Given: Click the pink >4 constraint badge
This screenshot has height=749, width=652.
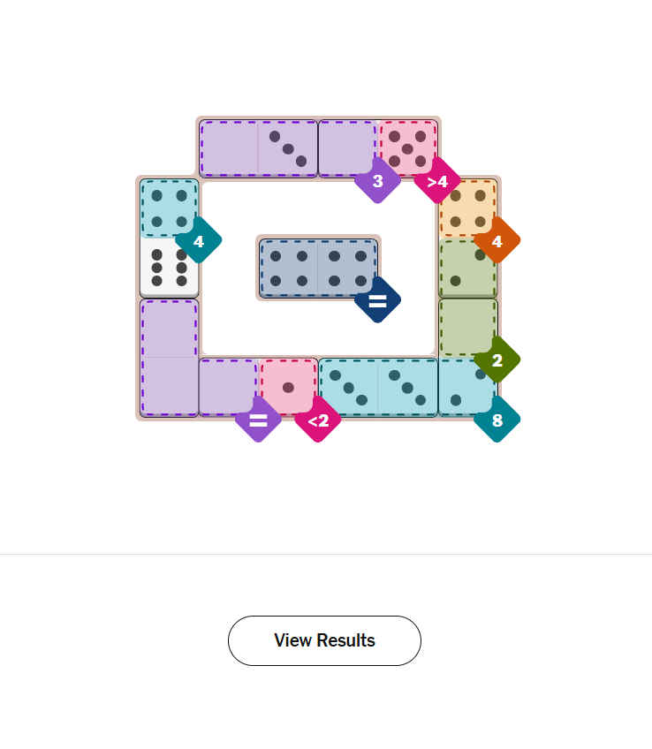Looking at the screenshot, I should click(437, 181).
